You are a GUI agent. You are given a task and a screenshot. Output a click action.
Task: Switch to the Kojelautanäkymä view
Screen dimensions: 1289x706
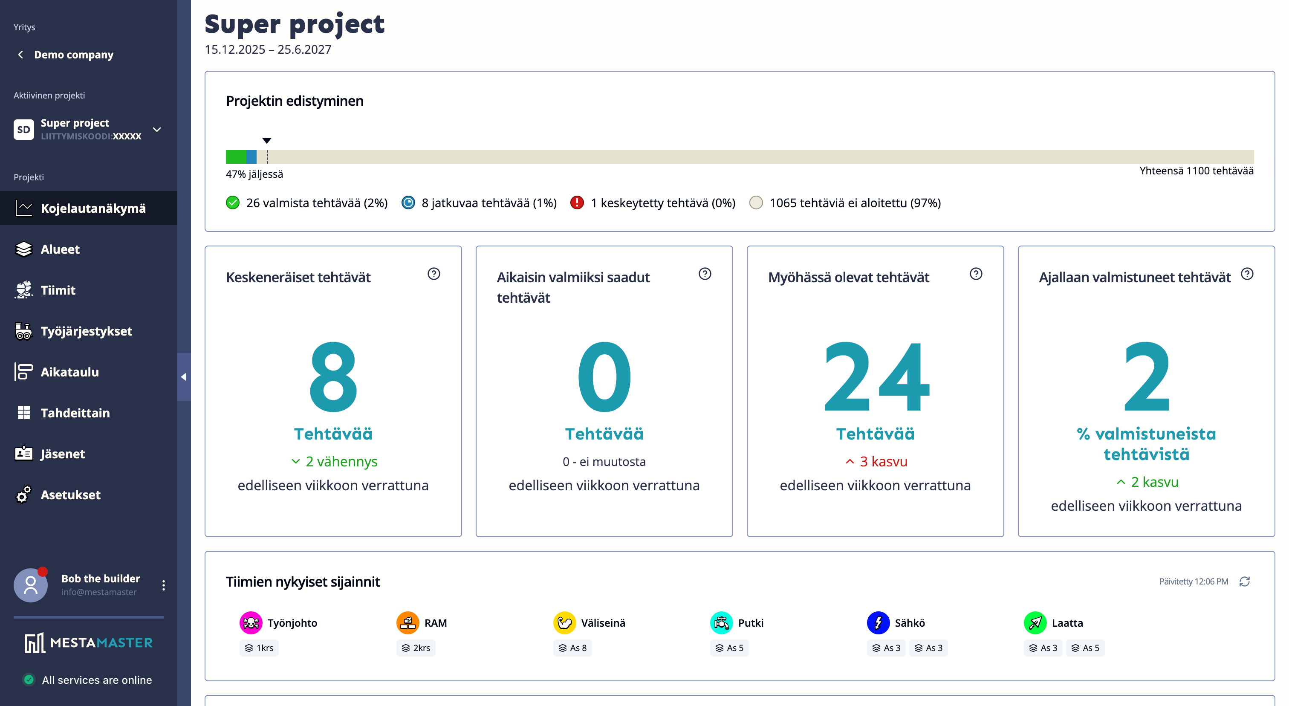coord(94,208)
